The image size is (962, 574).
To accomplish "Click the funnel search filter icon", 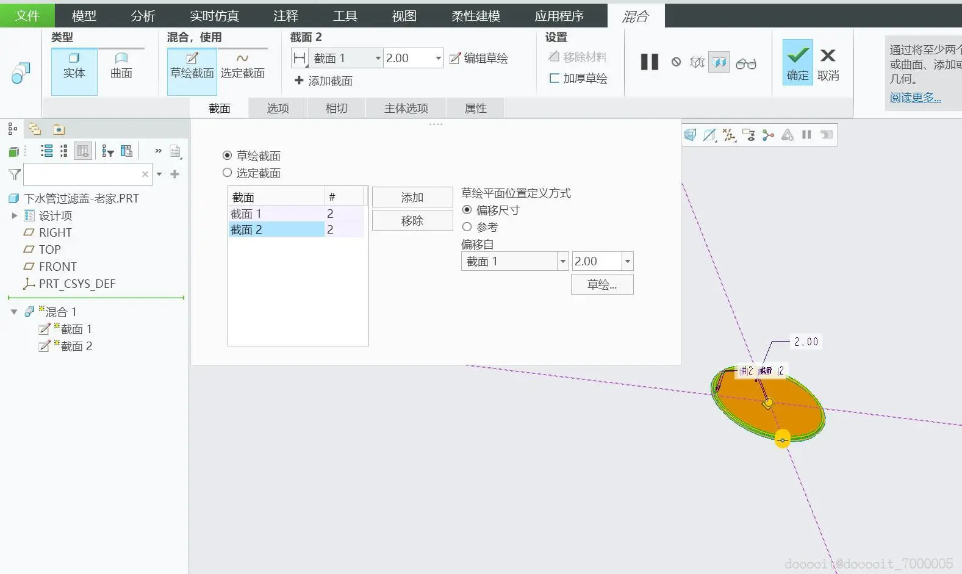I will [15, 174].
